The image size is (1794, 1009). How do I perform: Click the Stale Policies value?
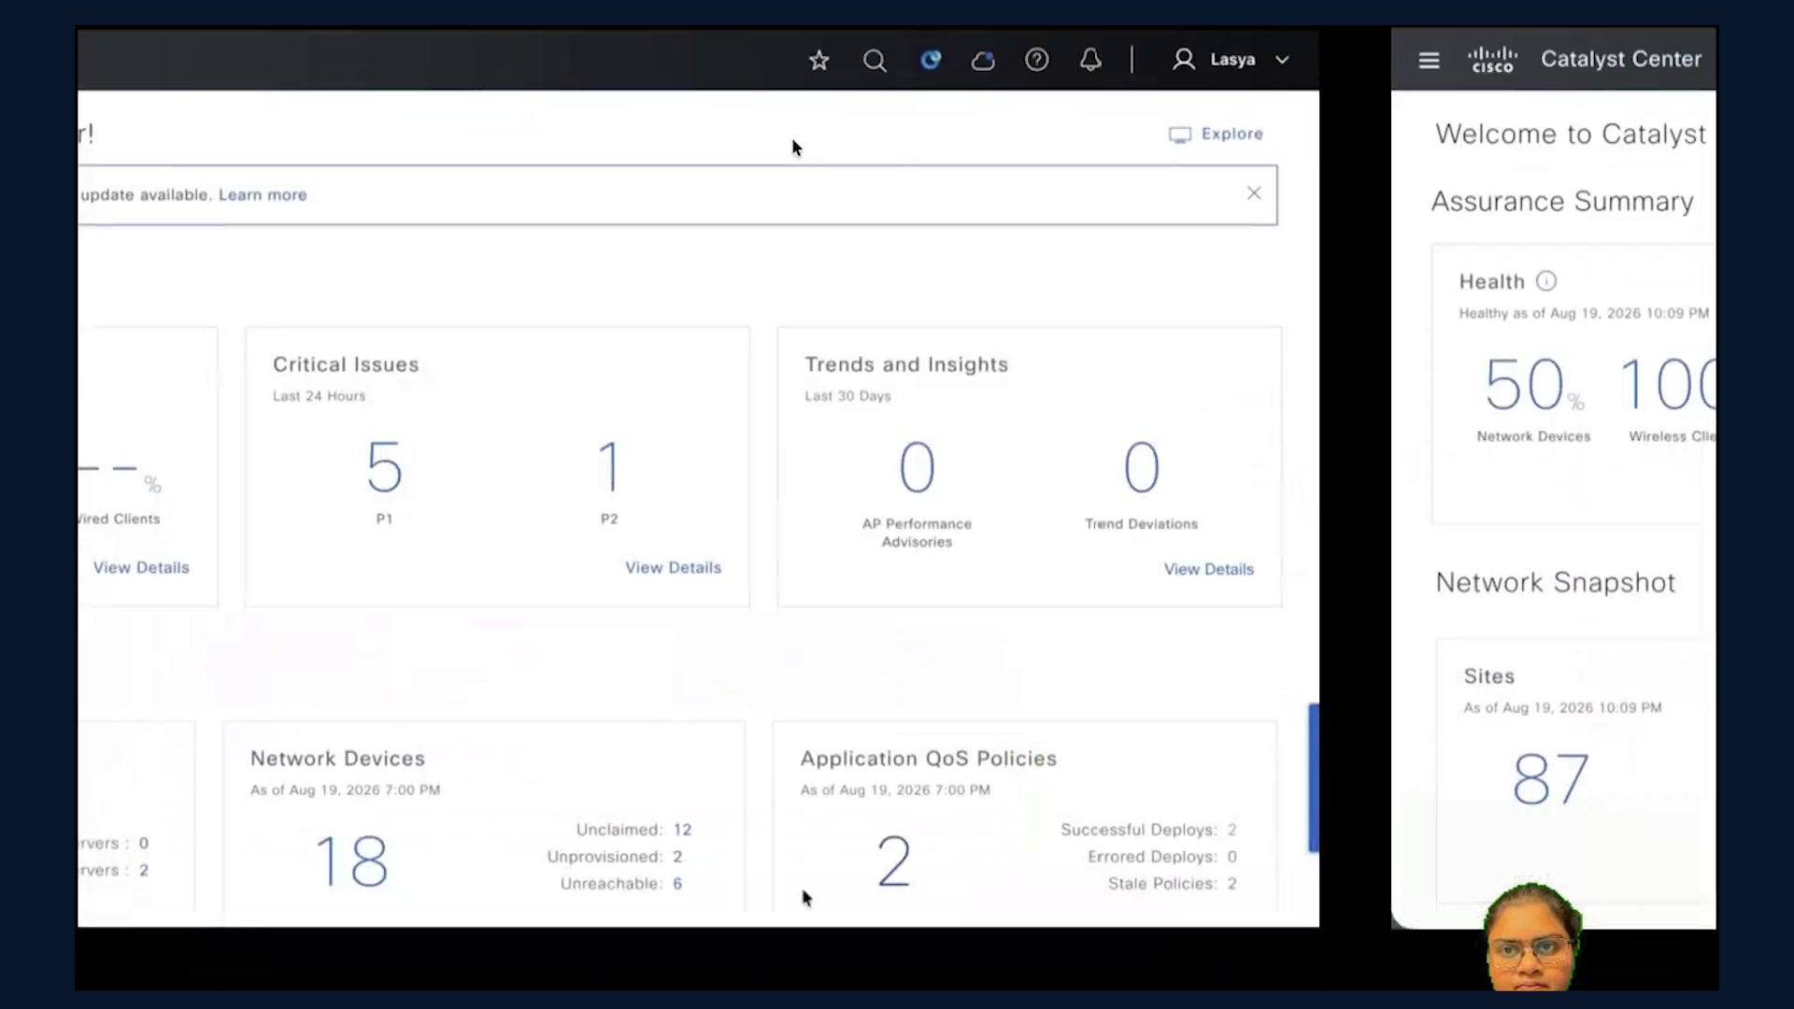[1232, 884]
